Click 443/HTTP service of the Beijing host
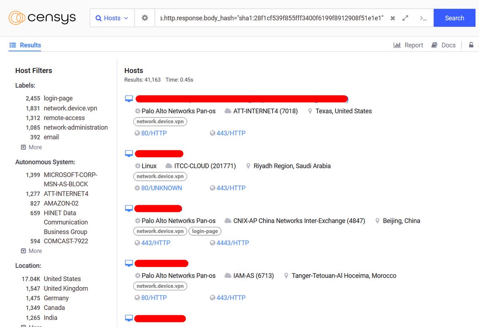Image resolution: width=479 pixels, height=327 pixels. click(152, 243)
